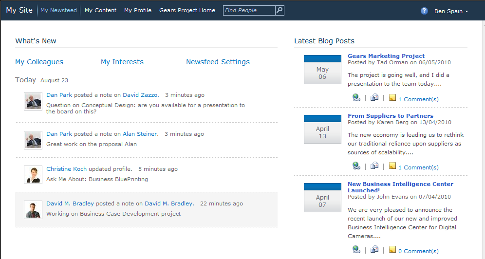Open Christine Koch profile photo
485x259 pixels.
tap(33, 175)
